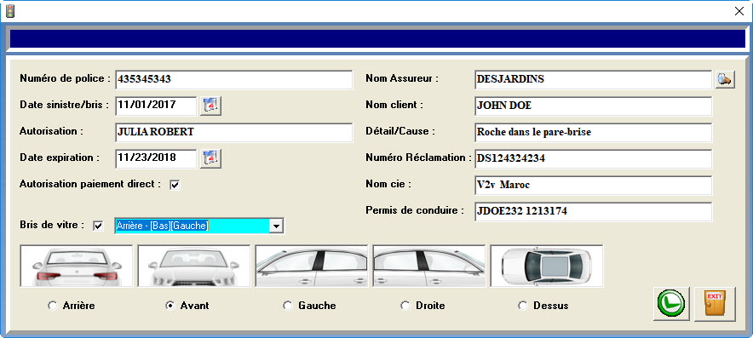Select the Avant radio button
The image size is (753, 338).
170,306
